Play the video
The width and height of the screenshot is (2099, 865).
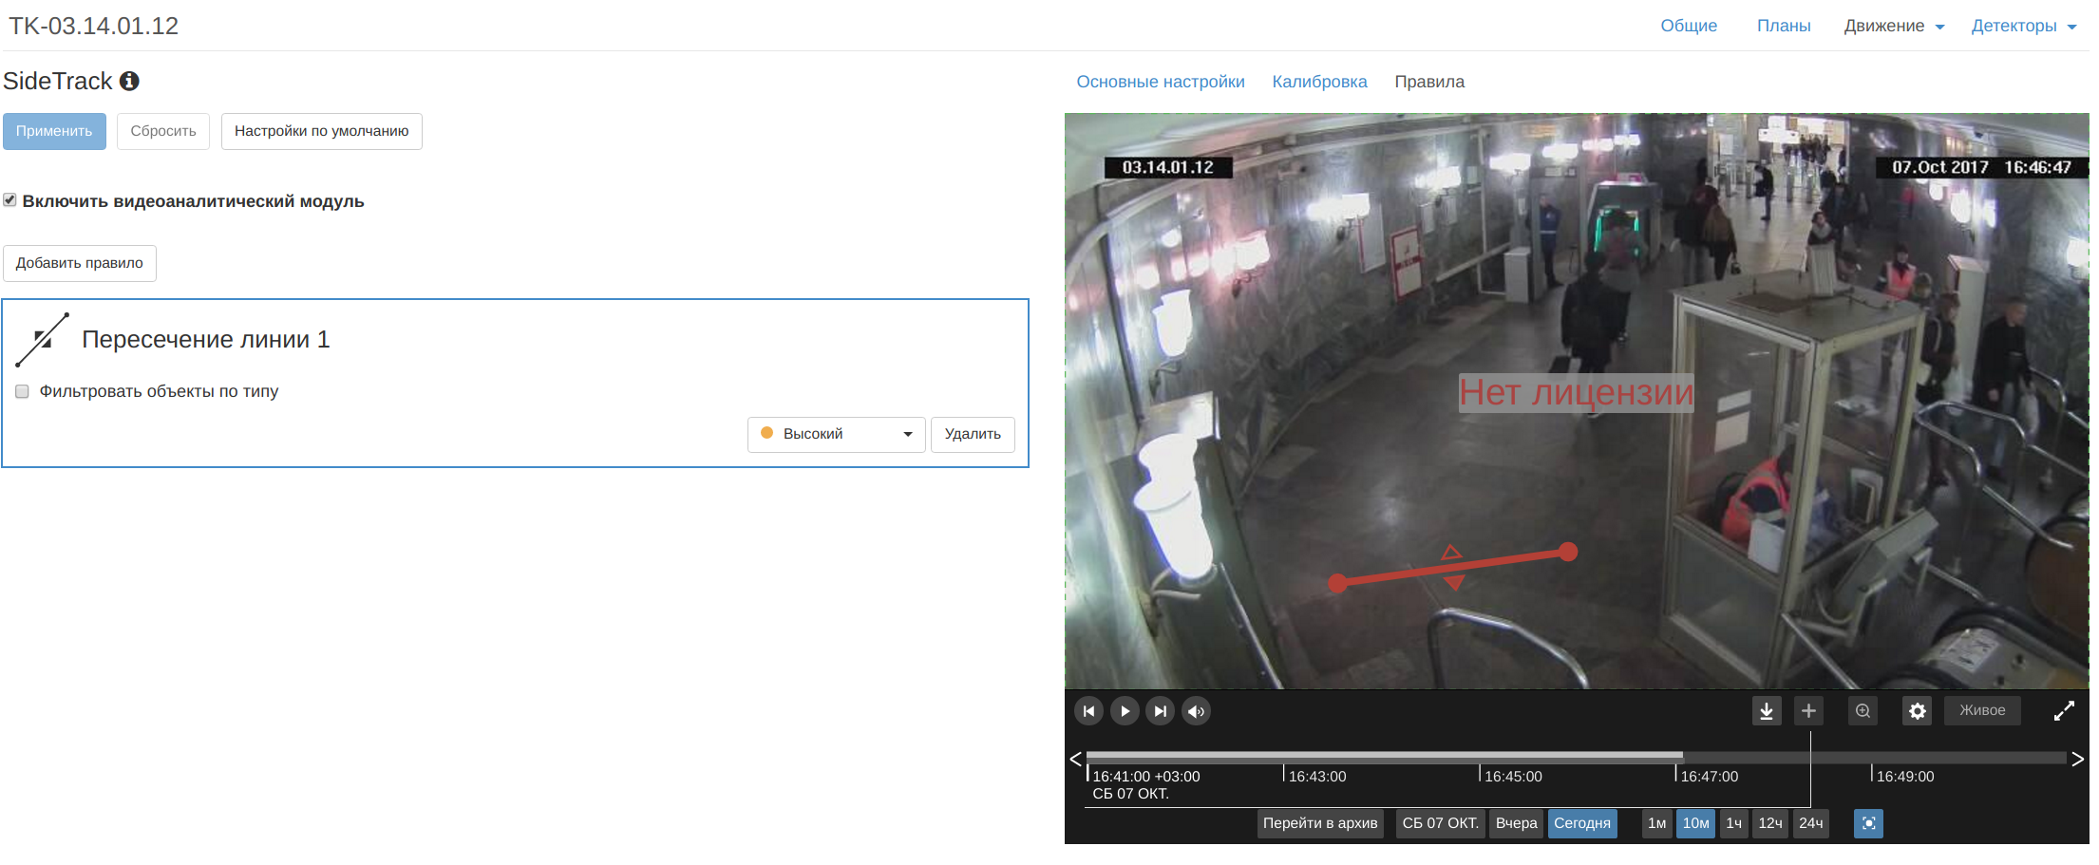[1125, 711]
